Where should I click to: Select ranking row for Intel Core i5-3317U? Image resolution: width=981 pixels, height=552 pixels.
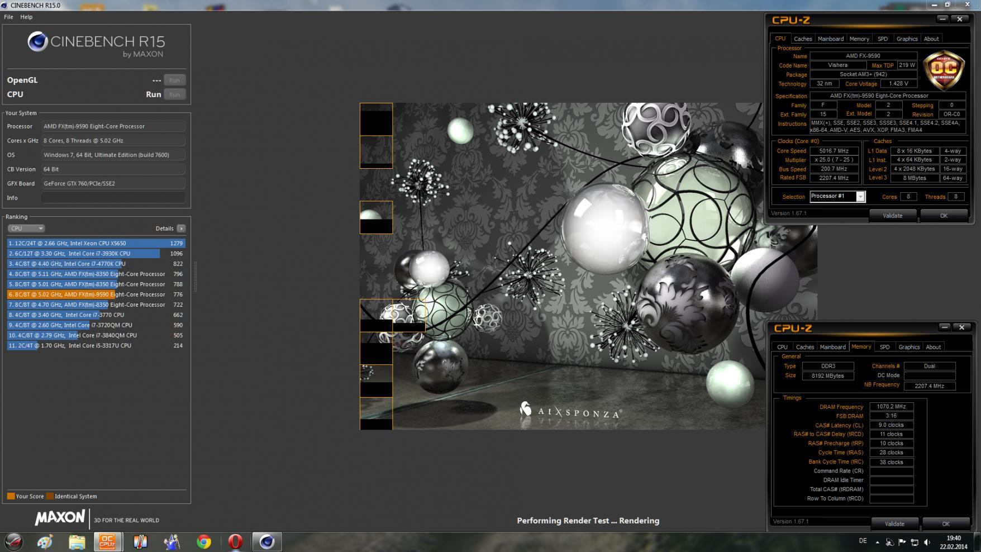click(x=96, y=346)
